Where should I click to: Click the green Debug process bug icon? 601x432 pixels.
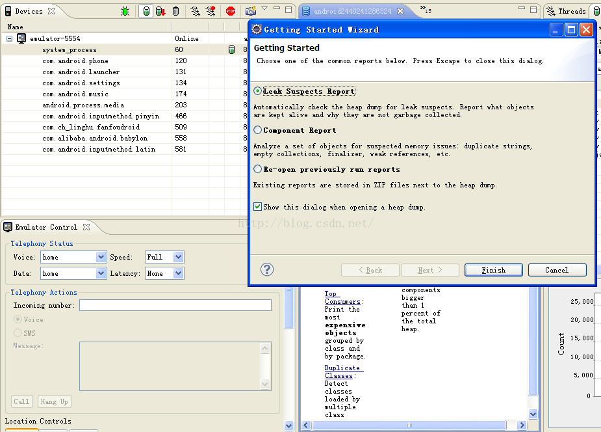pos(125,11)
